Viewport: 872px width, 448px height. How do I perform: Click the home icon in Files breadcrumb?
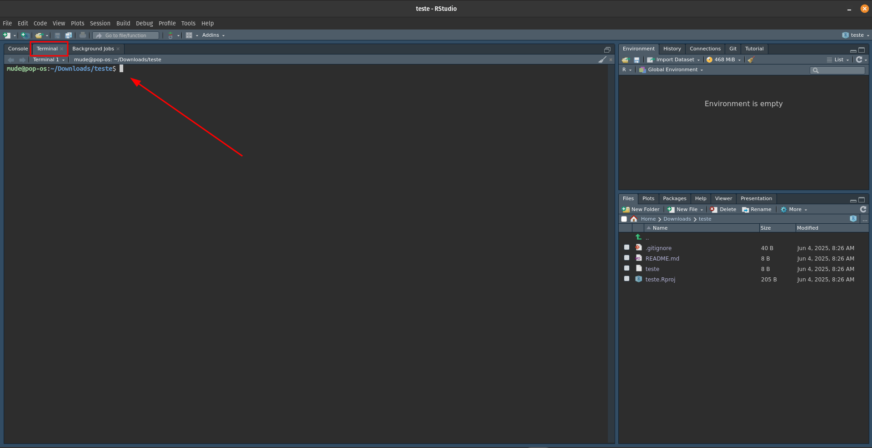tap(634, 219)
